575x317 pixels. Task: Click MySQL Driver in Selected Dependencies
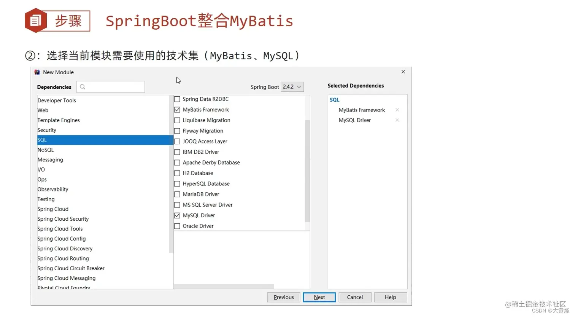[x=355, y=120]
